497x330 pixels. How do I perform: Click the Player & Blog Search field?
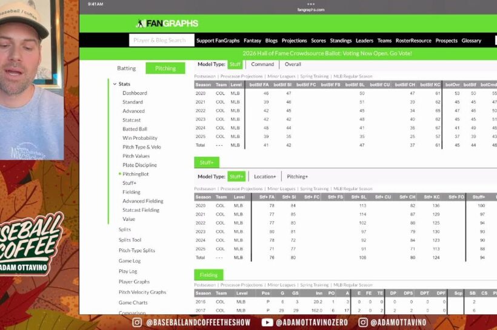click(161, 41)
